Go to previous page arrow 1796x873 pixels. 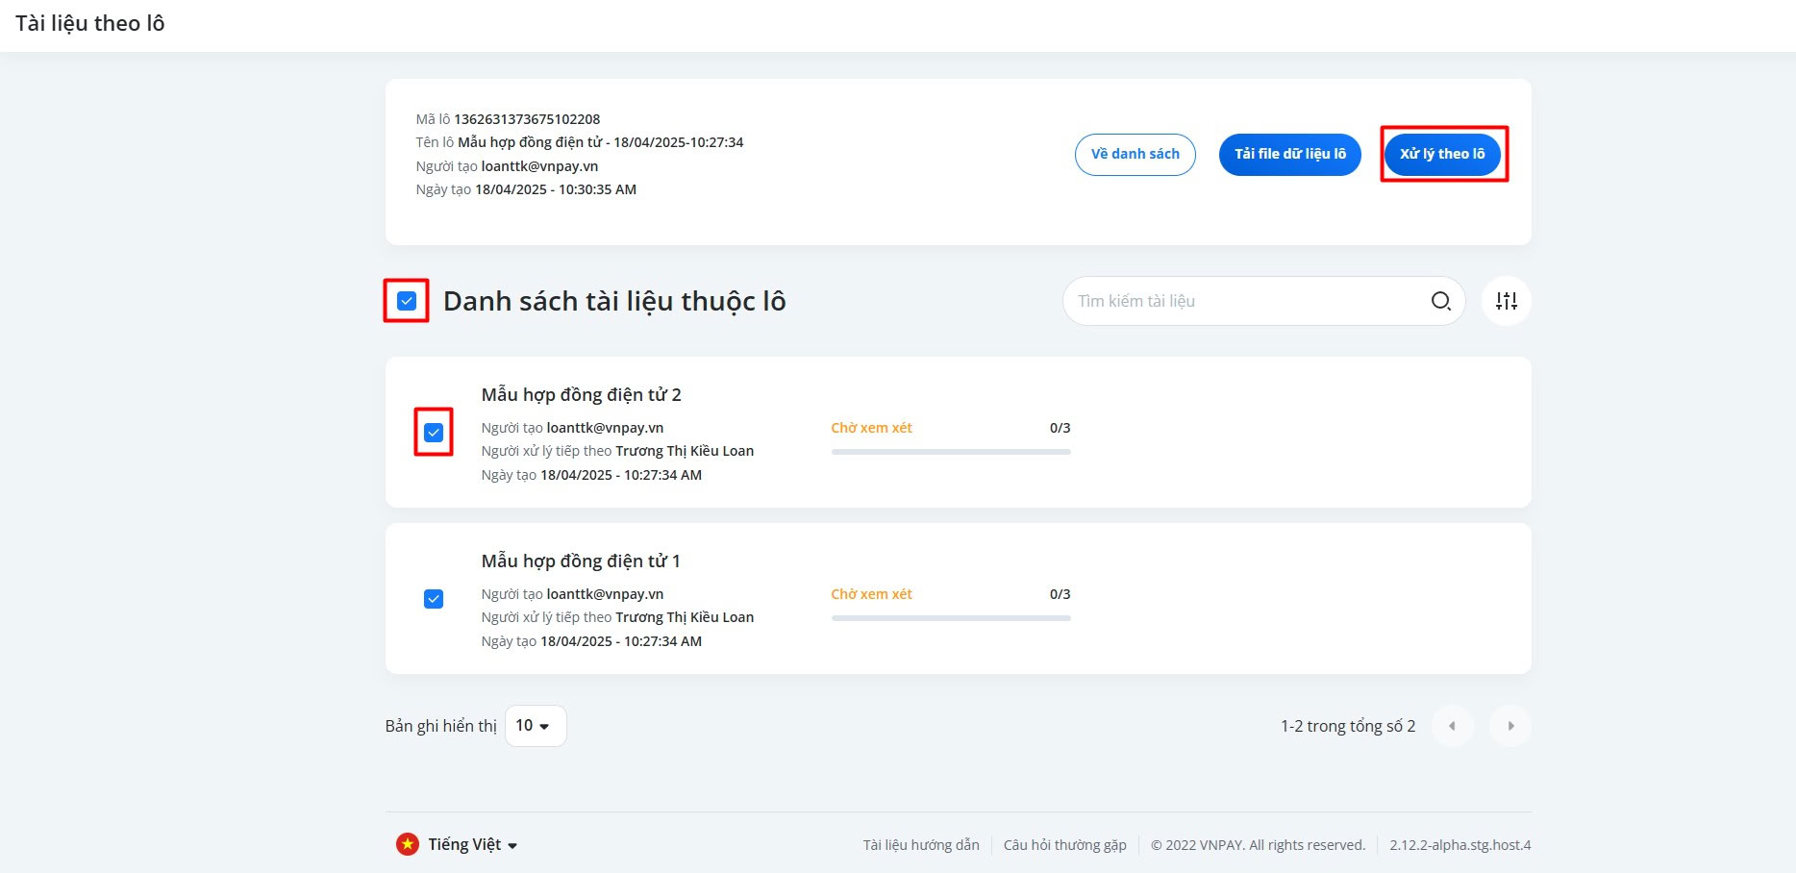pyautogui.click(x=1452, y=726)
